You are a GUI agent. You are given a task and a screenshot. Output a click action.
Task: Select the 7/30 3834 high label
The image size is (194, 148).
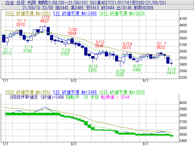[72, 31]
